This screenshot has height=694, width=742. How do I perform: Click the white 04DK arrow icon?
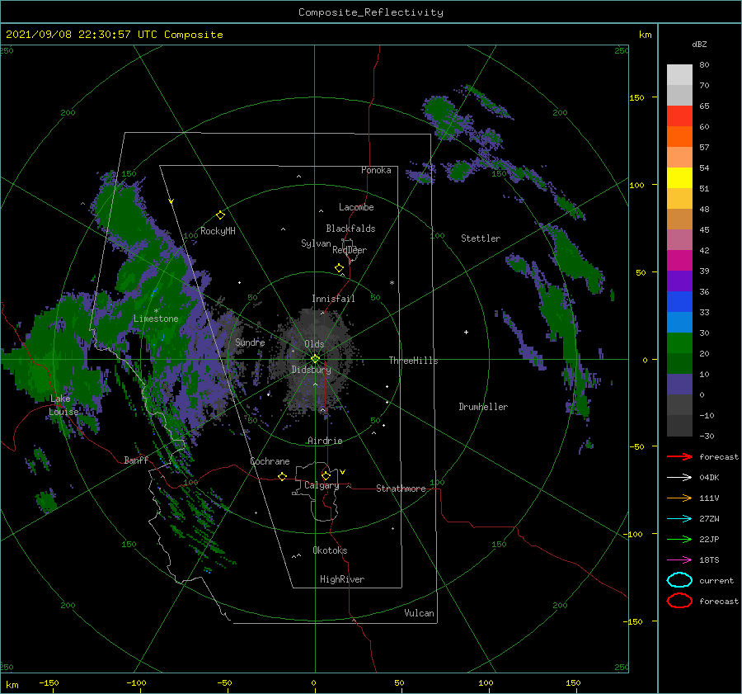(x=679, y=477)
